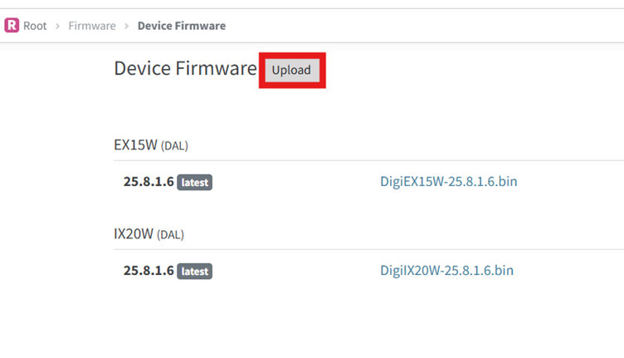Viewport: 624px width, 358px height.
Task: Click version 25.8.1.6 under IX20W
Action: point(149,270)
